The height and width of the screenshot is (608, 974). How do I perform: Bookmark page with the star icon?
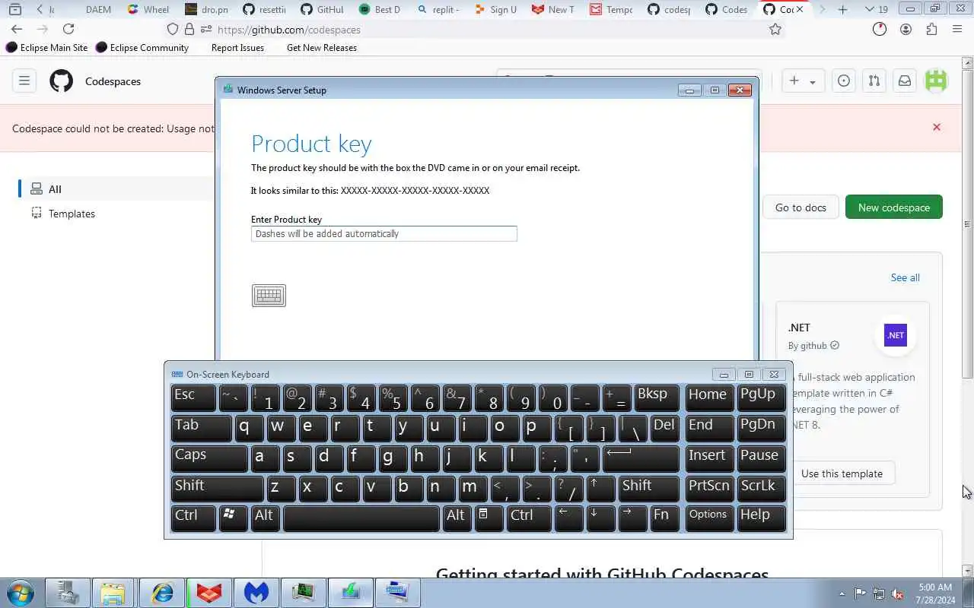(x=775, y=29)
